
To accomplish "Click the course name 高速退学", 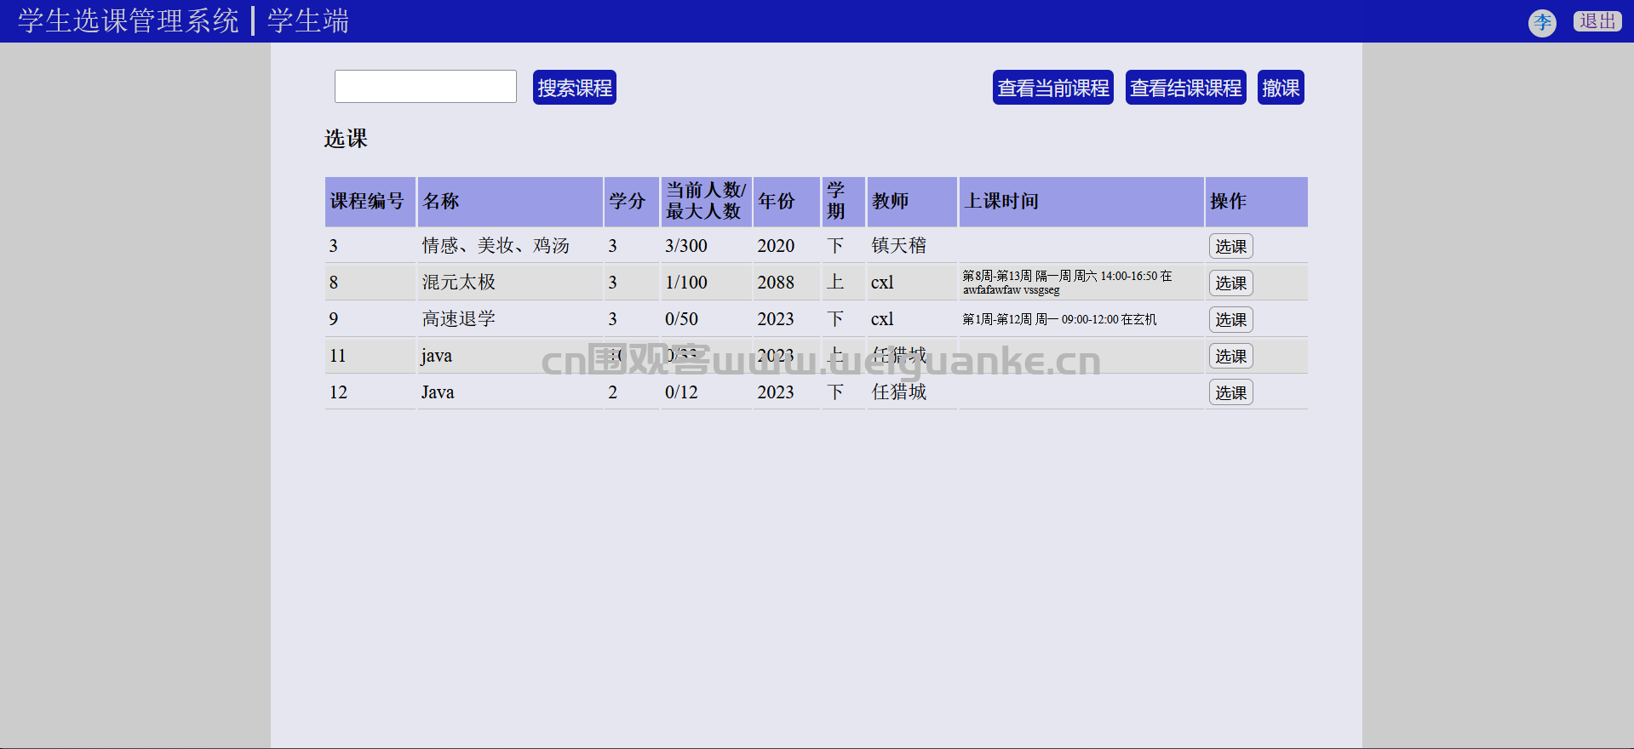I will pyautogui.click(x=459, y=319).
